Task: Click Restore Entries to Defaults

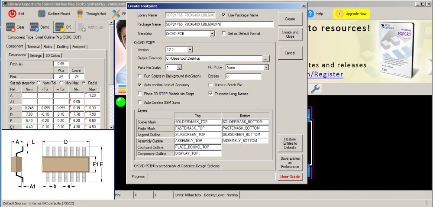Action: 290,143
